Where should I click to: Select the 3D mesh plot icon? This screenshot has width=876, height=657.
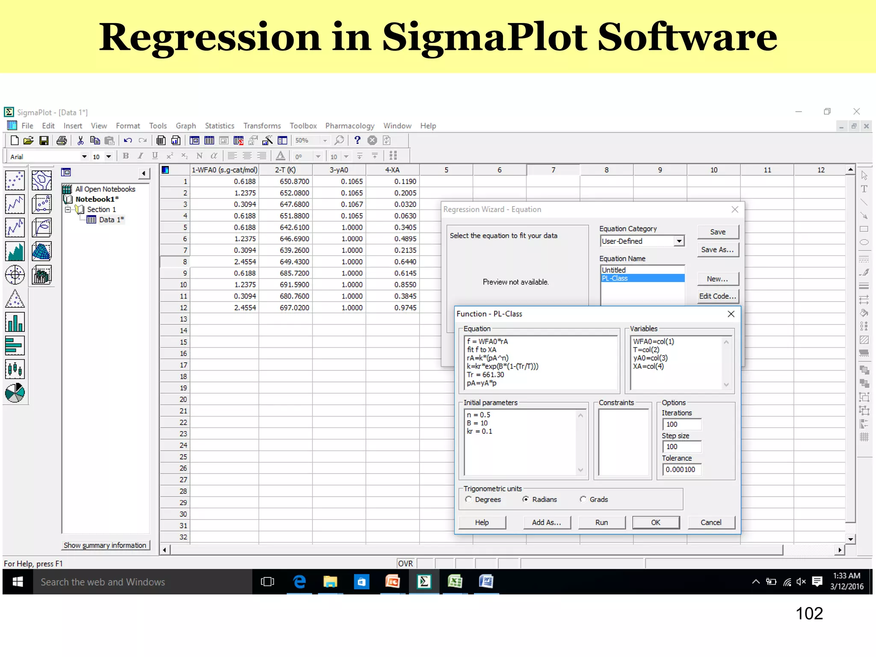41,251
